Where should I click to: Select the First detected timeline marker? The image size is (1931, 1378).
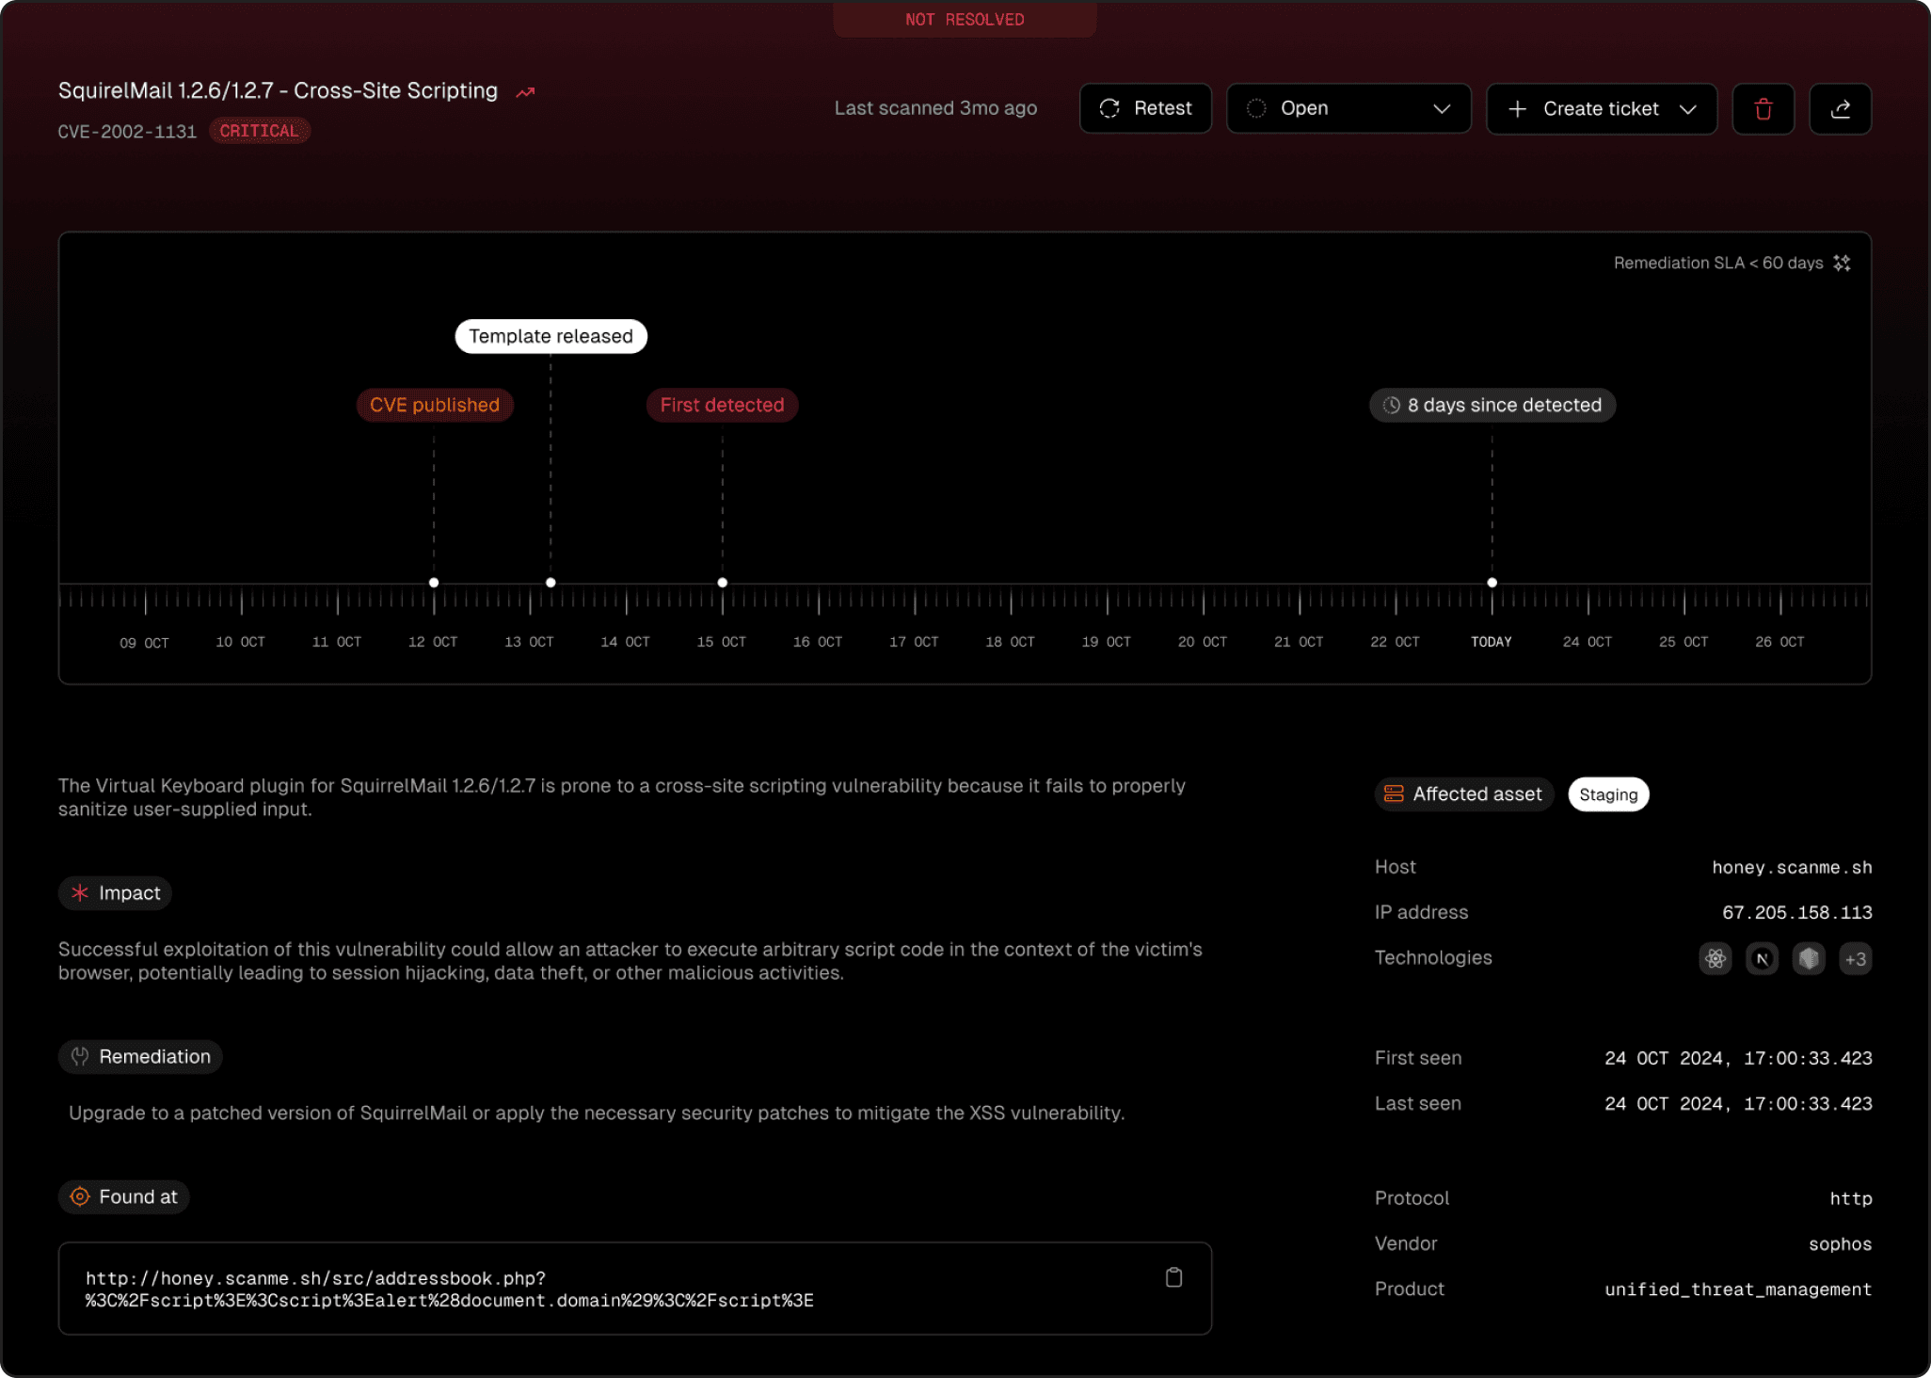click(722, 405)
